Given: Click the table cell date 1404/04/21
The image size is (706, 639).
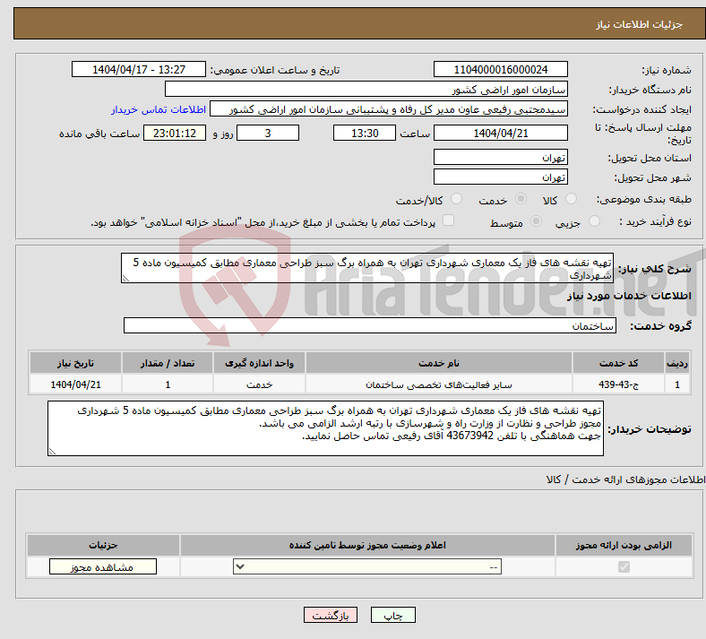Looking at the screenshot, I should (75, 384).
